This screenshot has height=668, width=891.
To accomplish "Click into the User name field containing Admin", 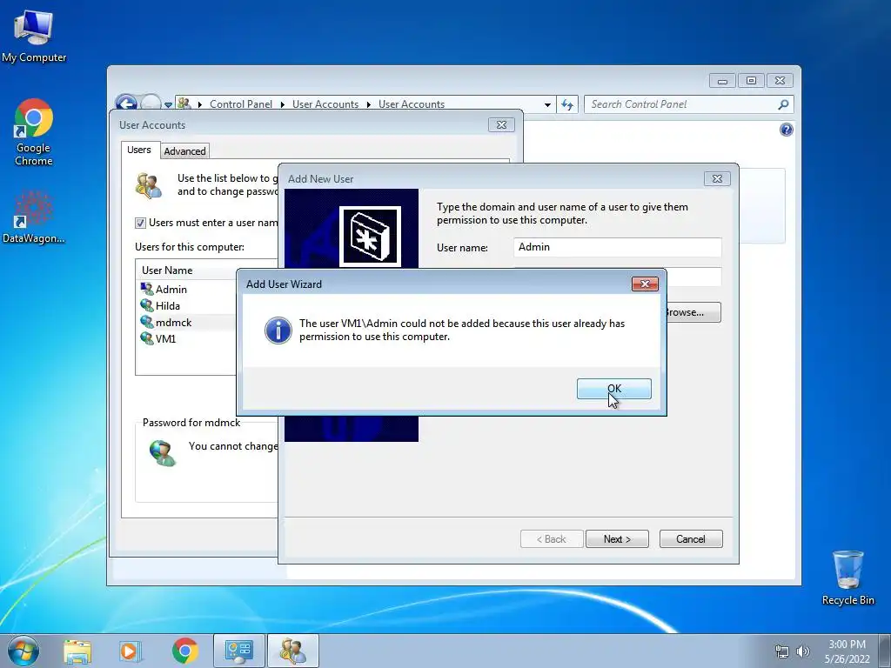I will coord(618,247).
